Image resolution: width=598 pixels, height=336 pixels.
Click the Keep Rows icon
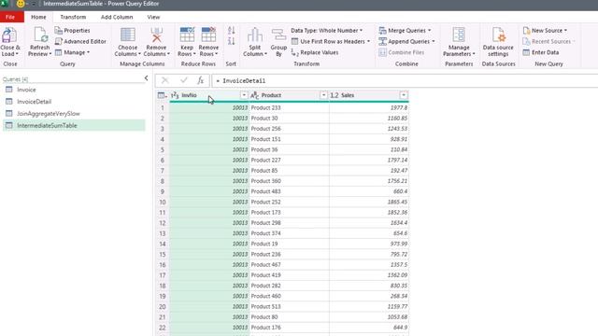187,35
